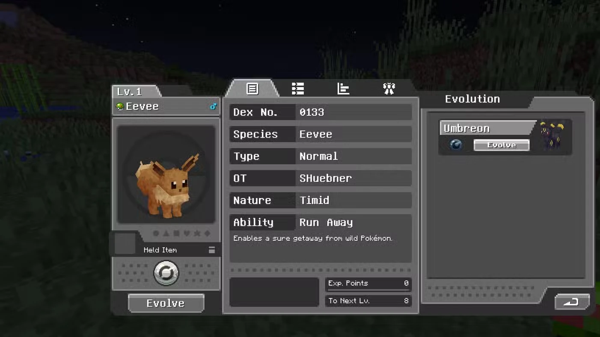
Task: Toggle the circle marking
Action: point(156,234)
